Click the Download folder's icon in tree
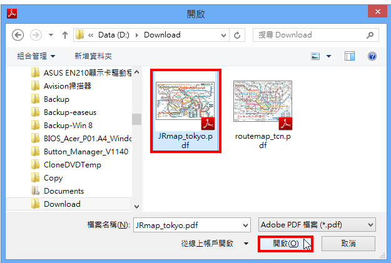 (35, 204)
